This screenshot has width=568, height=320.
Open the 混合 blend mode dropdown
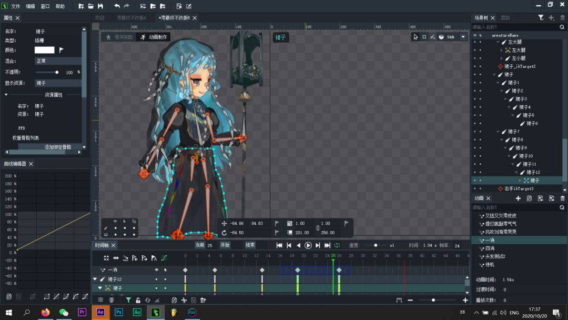point(58,61)
